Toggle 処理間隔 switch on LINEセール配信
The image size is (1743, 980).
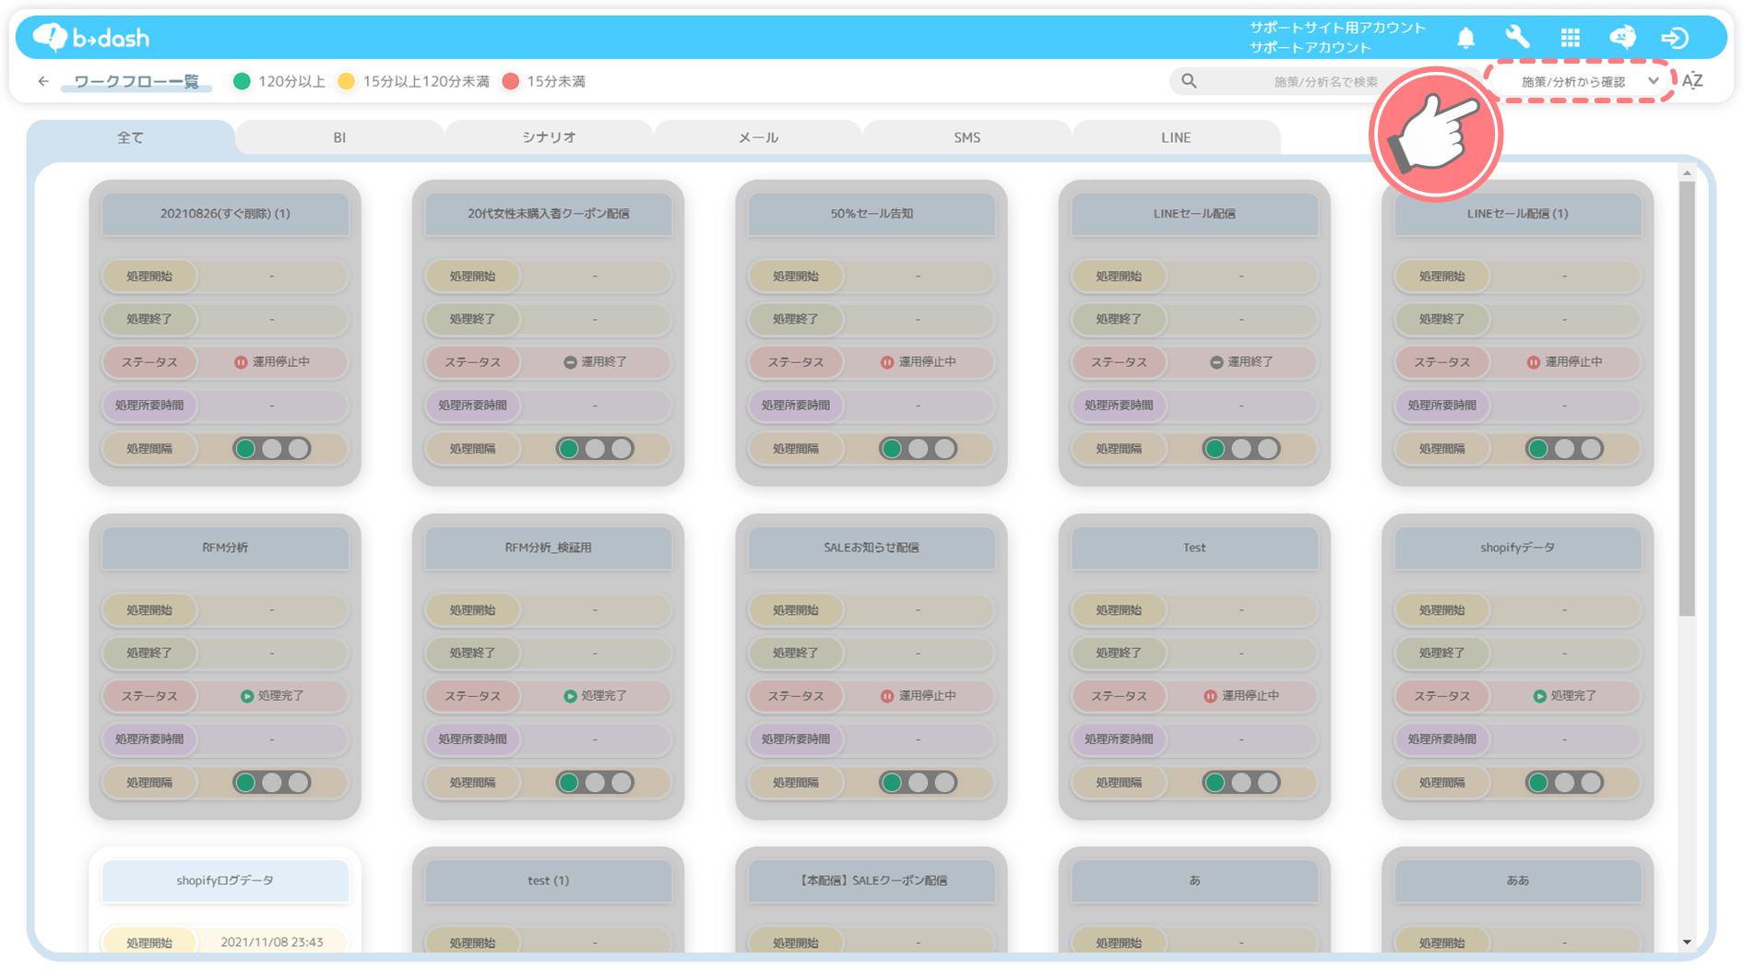(x=1241, y=449)
